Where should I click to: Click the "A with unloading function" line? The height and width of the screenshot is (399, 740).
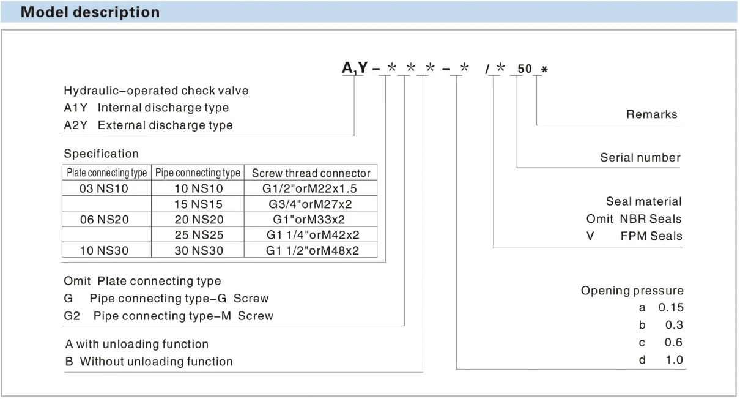[x=137, y=345]
